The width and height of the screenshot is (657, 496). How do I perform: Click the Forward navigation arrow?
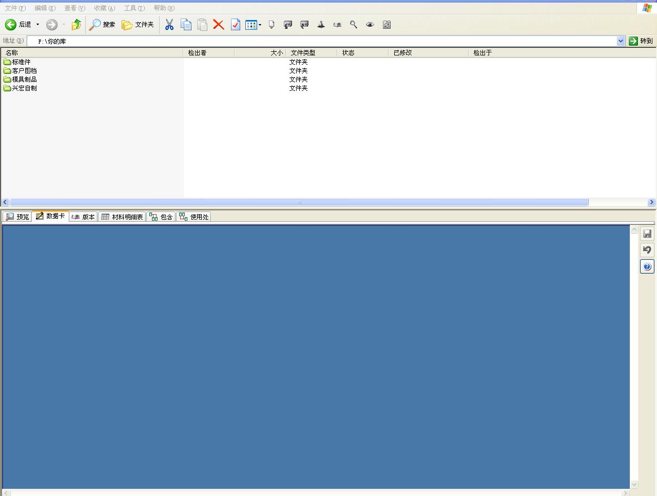52,25
